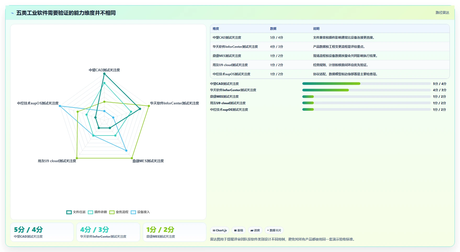Click the 中控技术supOS progress bar

pyautogui.click(x=366, y=109)
